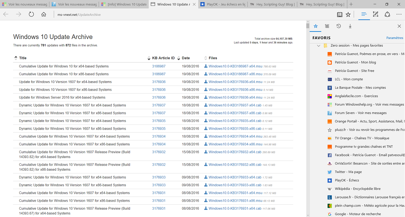Switch to the PlayOK chess tab

pos(223,4)
